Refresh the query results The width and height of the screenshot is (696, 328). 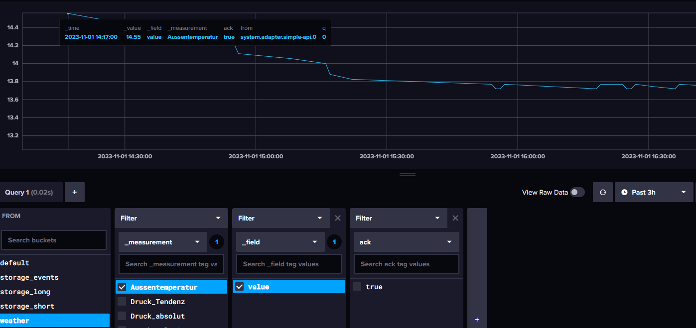click(x=603, y=192)
